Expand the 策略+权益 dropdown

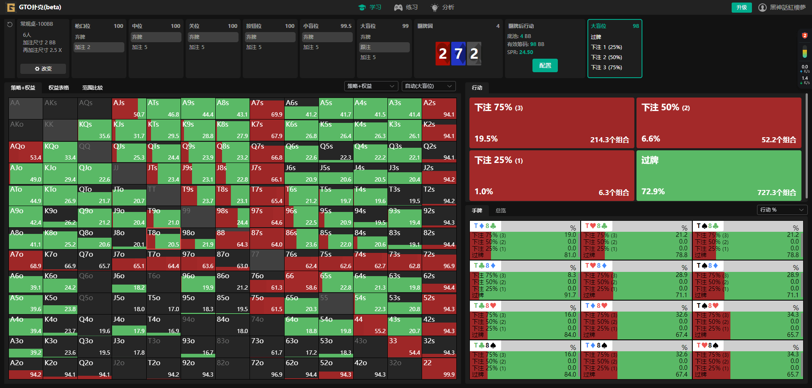point(371,86)
